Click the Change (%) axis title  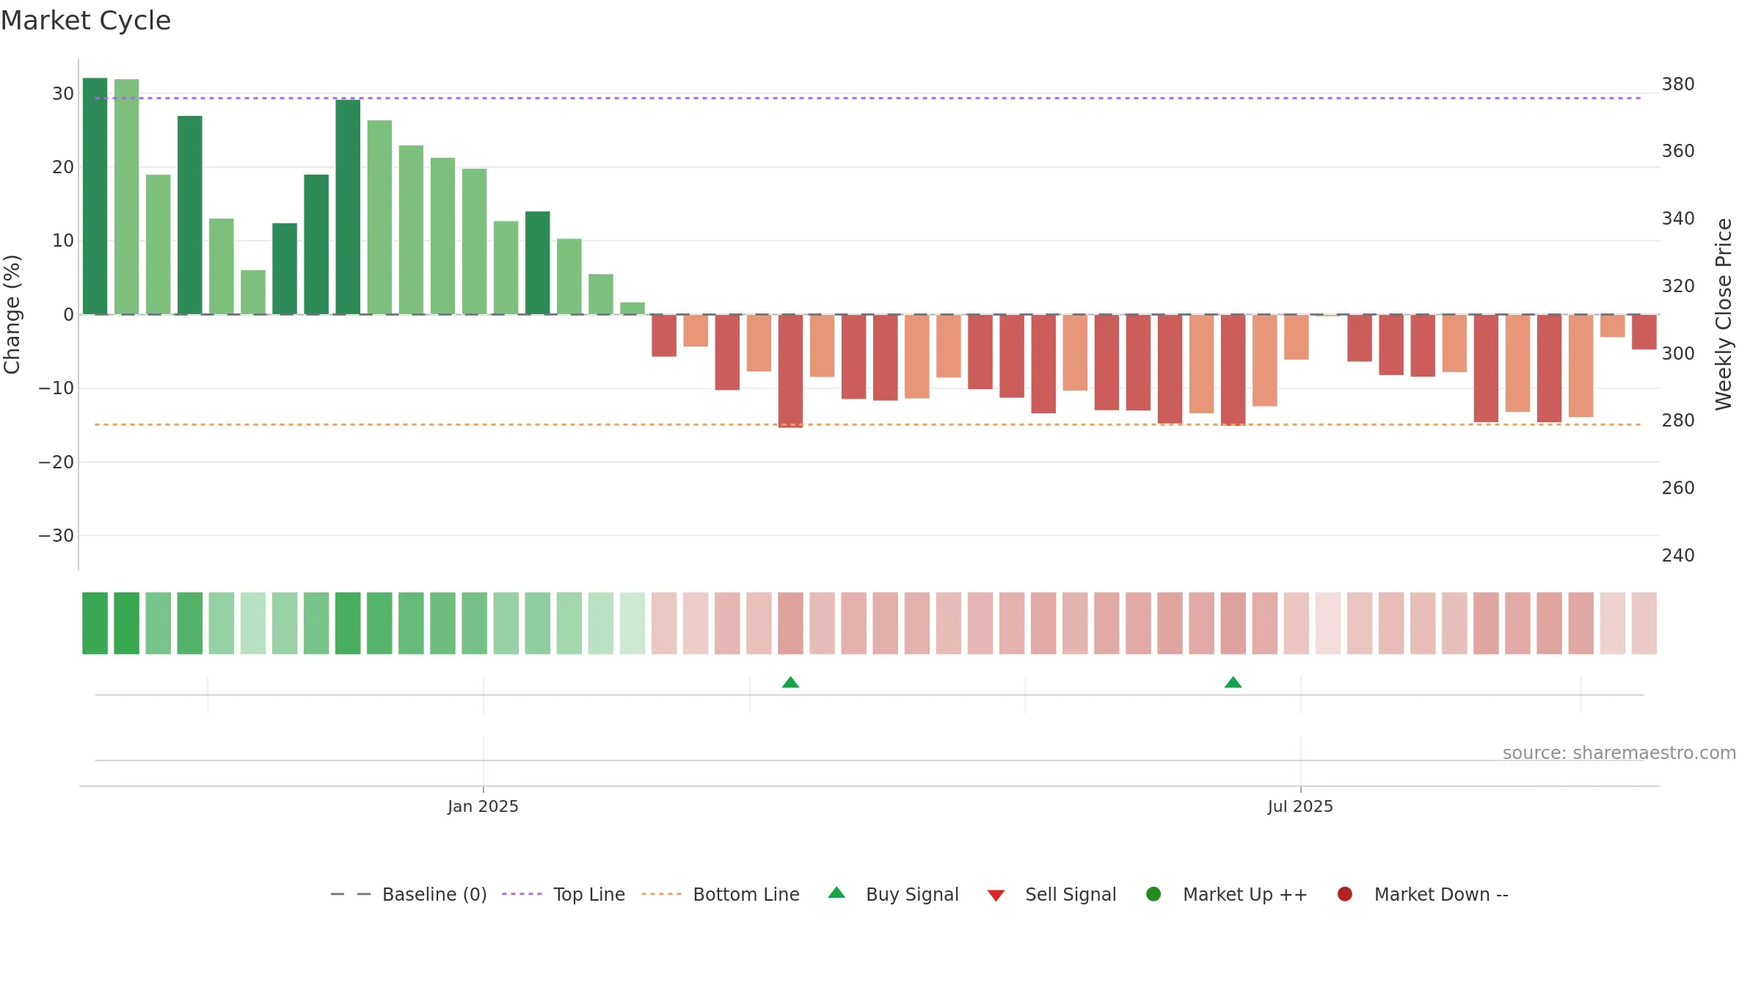click(12, 314)
